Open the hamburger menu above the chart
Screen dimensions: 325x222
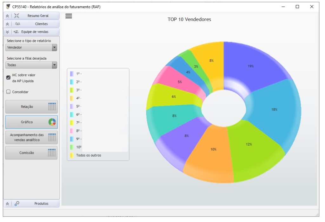pos(69,16)
